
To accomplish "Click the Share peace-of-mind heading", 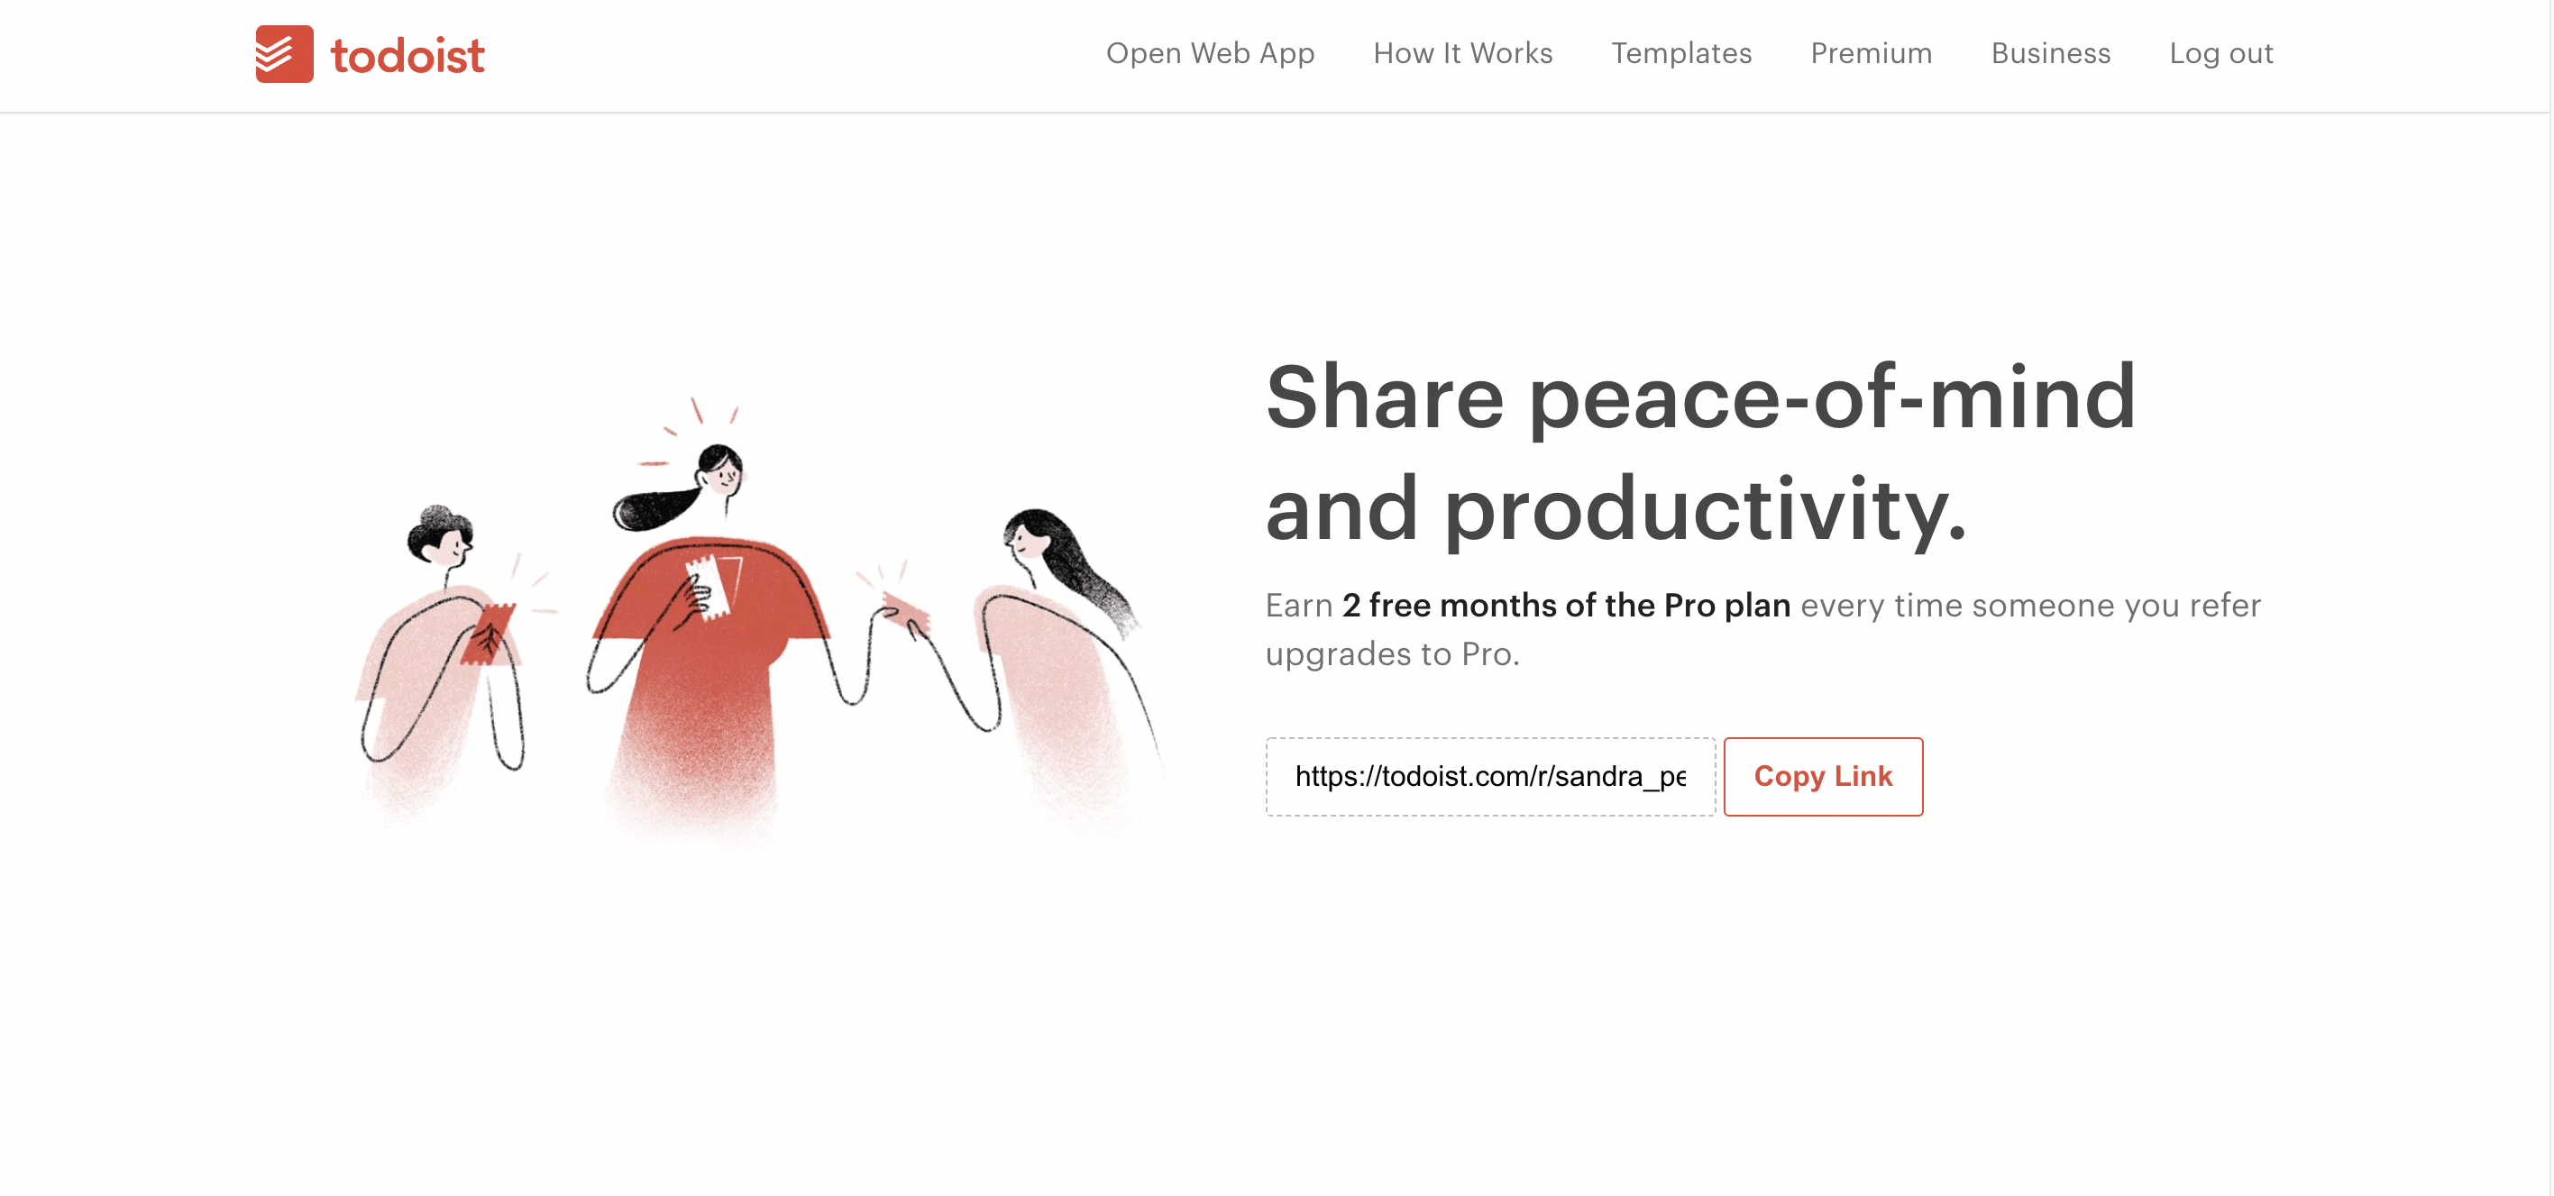I will tap(1700, 452).
